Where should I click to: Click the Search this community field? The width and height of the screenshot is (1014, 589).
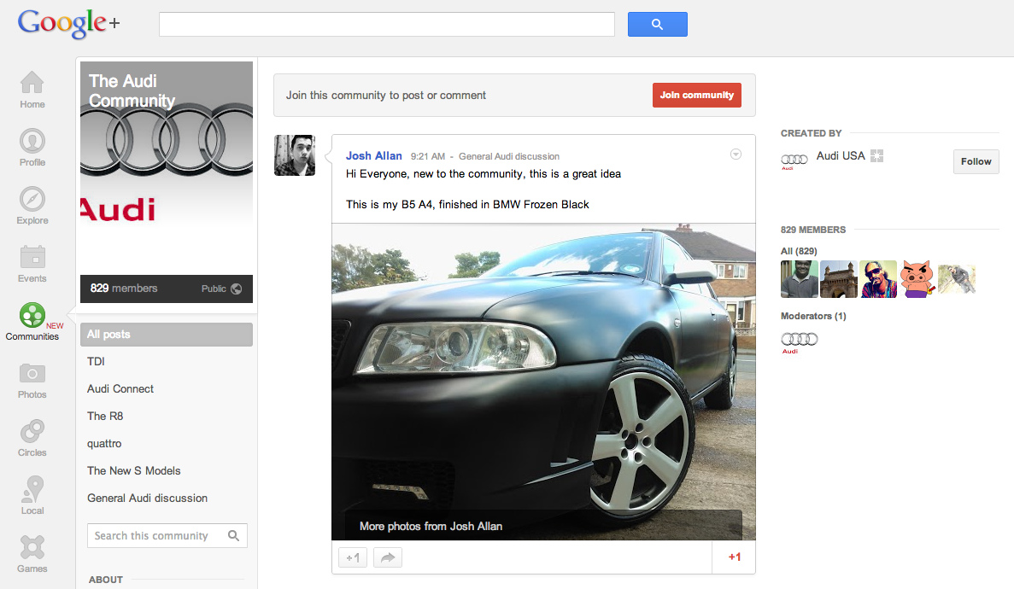pos(167,535)
